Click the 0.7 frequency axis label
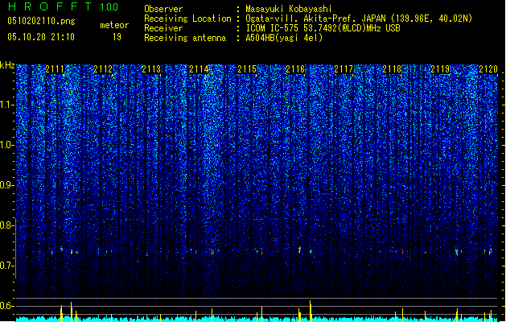Screen dimensions: 506x322 [7, 266]
